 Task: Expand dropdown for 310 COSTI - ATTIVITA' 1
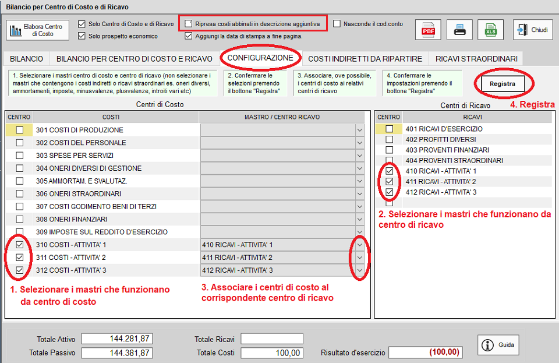[360, 245]
